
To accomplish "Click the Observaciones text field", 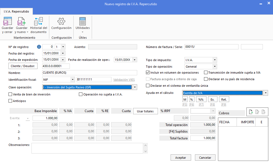I will (x=88, y=148).
